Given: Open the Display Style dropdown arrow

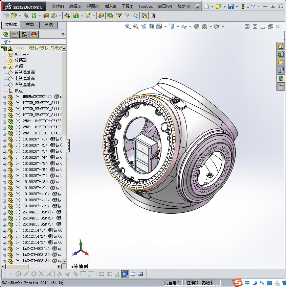Looking at the screenshot, I should [x=178, y=27].
